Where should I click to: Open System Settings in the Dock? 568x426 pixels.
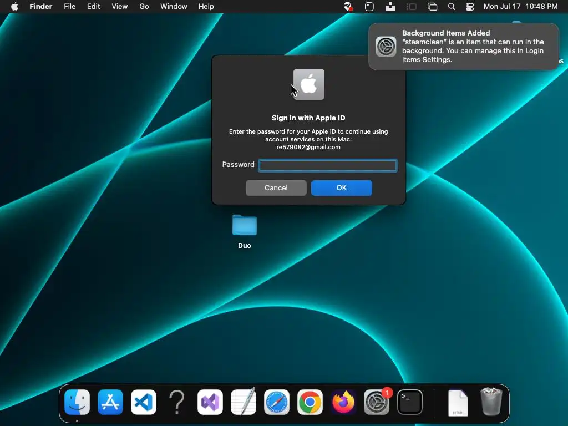click(x=377, y=402)
